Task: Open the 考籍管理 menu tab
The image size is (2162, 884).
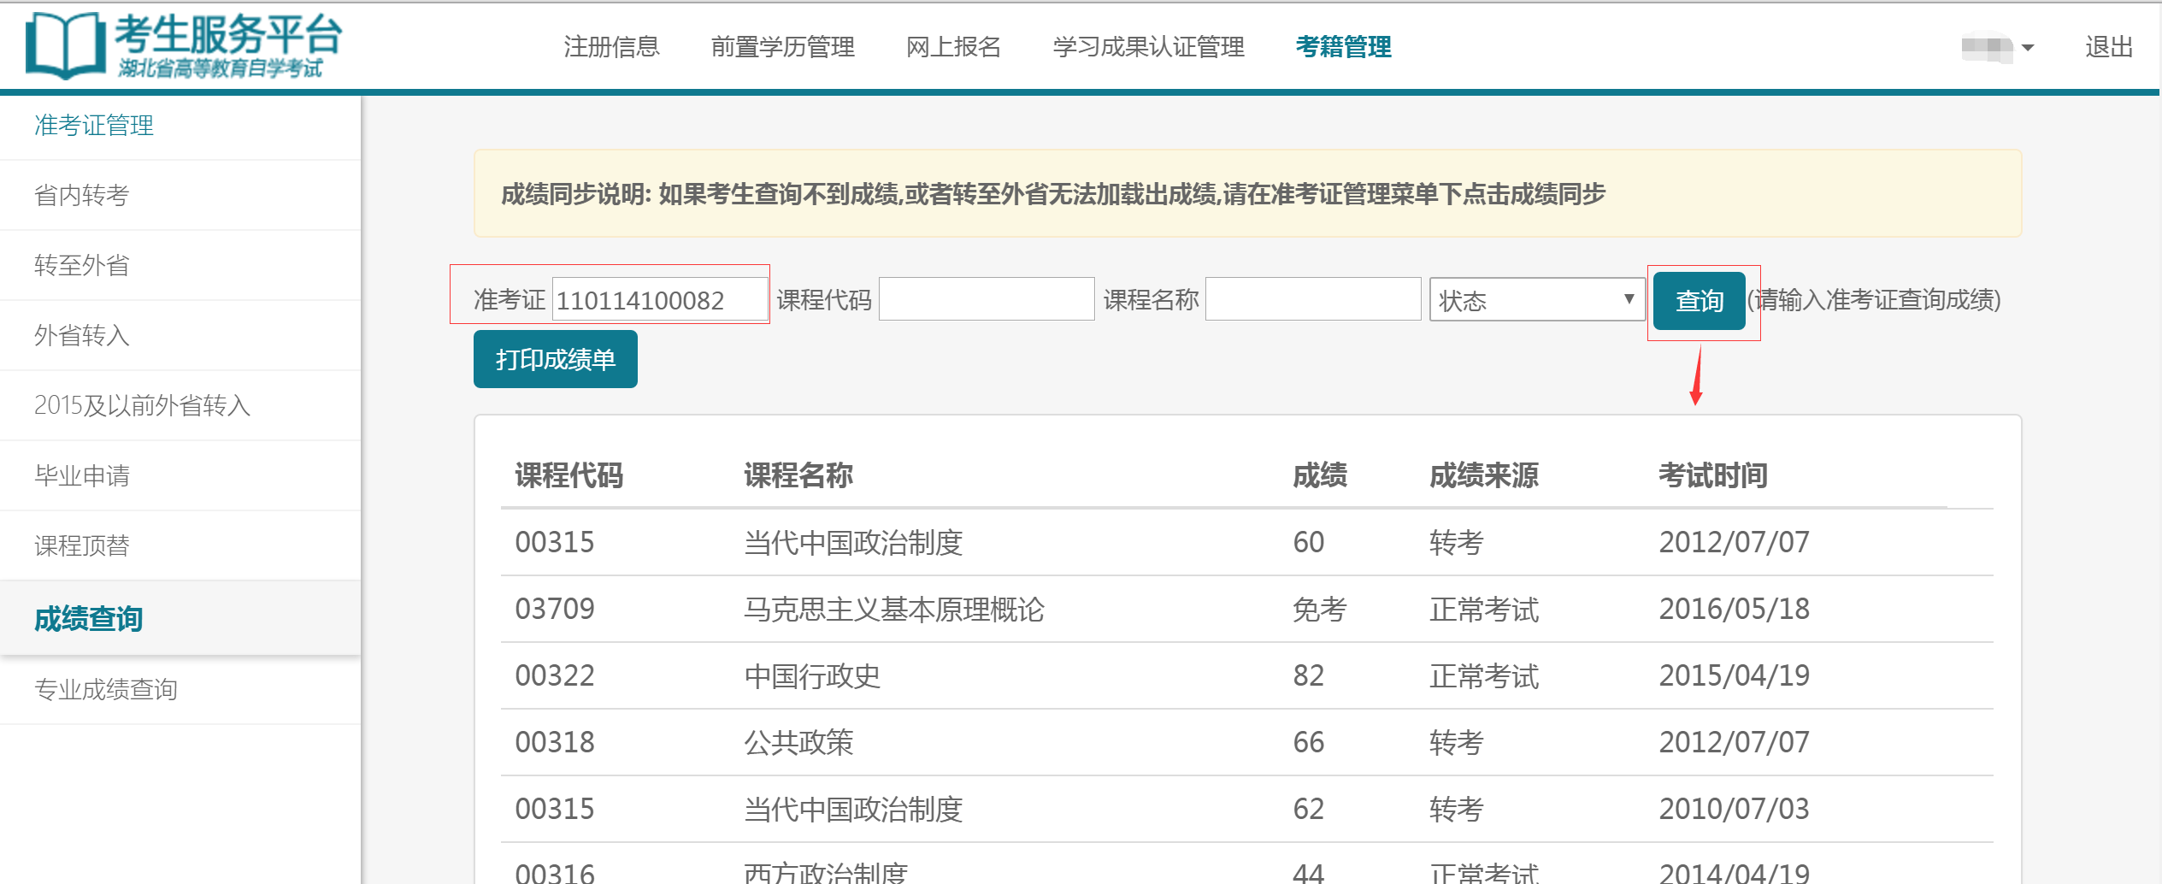Action: click(1342, 47)
